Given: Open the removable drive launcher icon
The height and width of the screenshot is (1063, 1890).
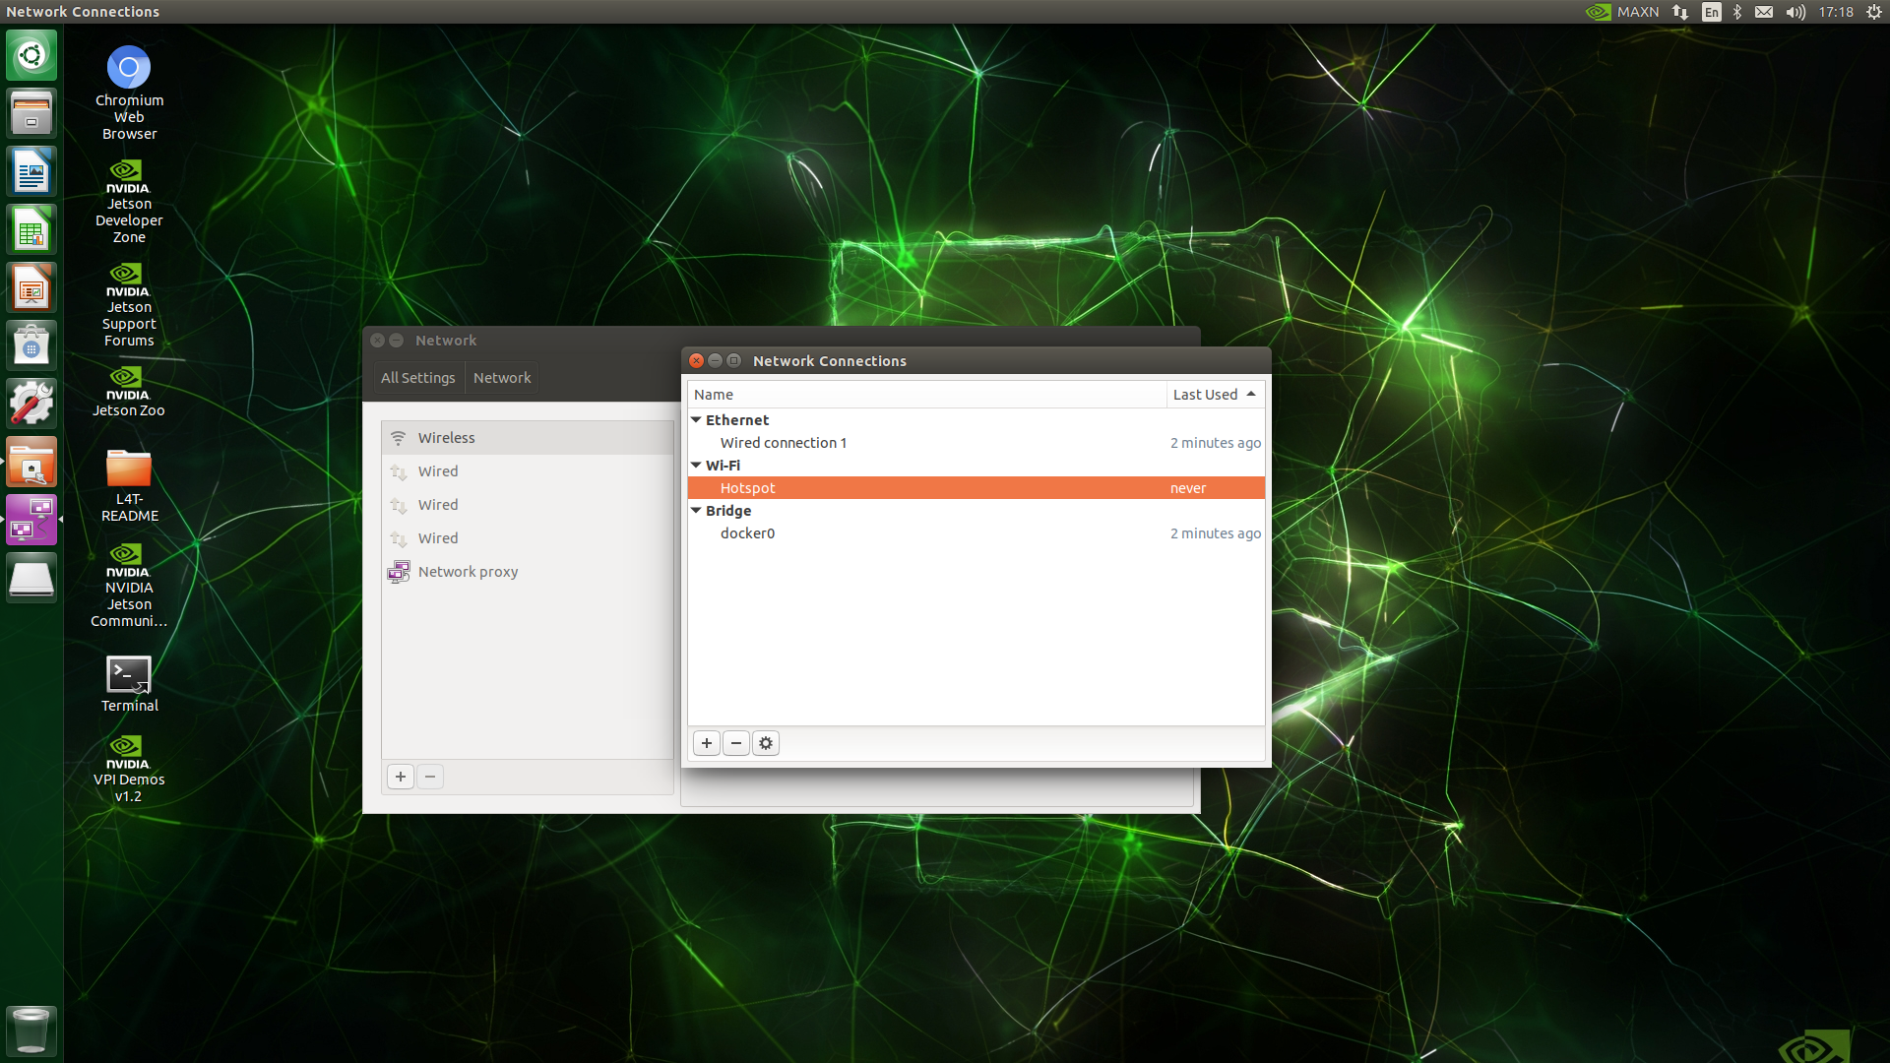Looking at the screenshot, I should point(31,578).
